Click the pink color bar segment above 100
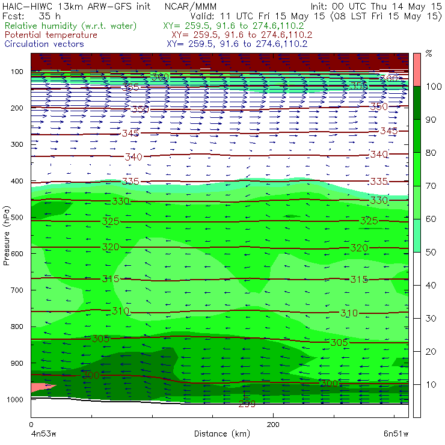445x445 pixels. 417,70
